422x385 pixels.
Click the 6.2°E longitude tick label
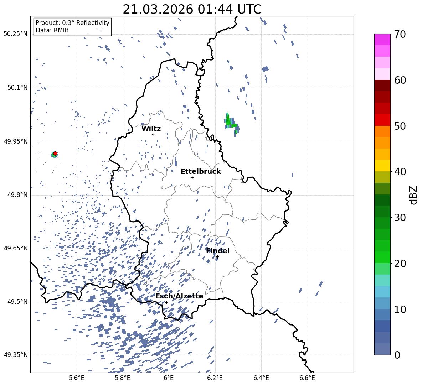pos(215,378)
